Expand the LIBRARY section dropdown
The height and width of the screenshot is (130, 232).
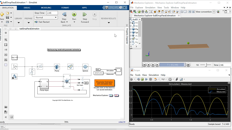click(18, 23)
